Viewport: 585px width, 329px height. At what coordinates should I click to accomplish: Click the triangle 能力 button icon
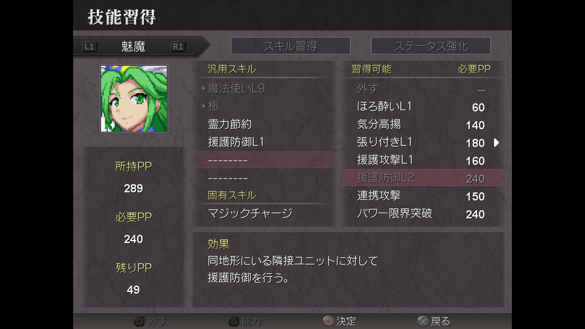234,321
